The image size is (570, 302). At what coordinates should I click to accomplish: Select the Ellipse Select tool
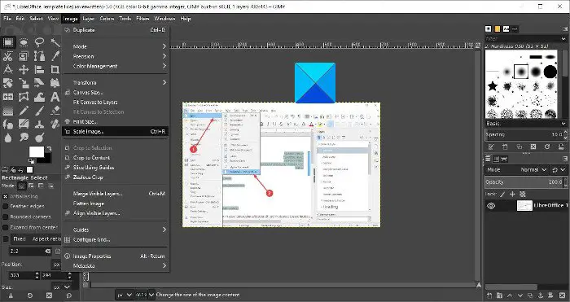[24, 42]
